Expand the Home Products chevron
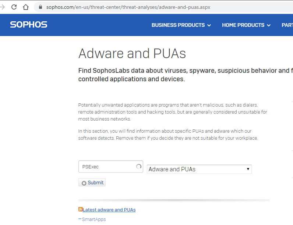 tap(269, 25)
